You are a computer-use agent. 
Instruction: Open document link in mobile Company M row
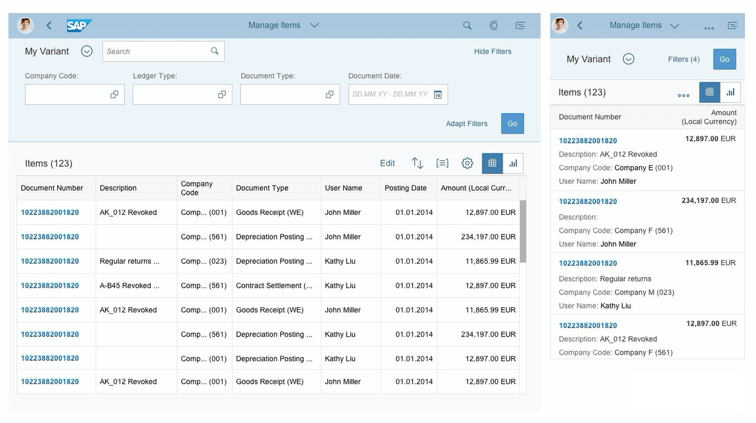point(588,263)
